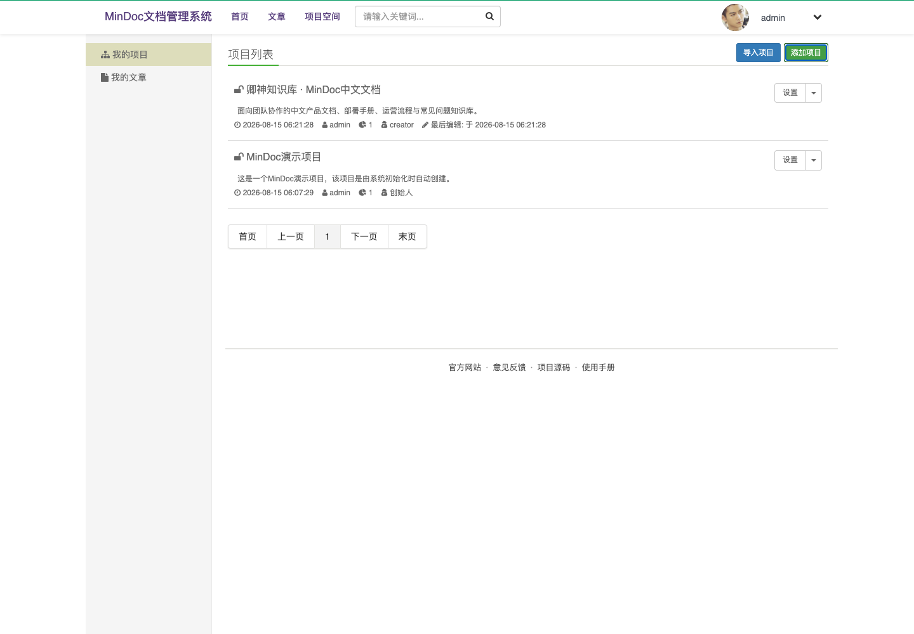Select page 1 in pagination
The image size is (914, 634).
click(328, 236)
